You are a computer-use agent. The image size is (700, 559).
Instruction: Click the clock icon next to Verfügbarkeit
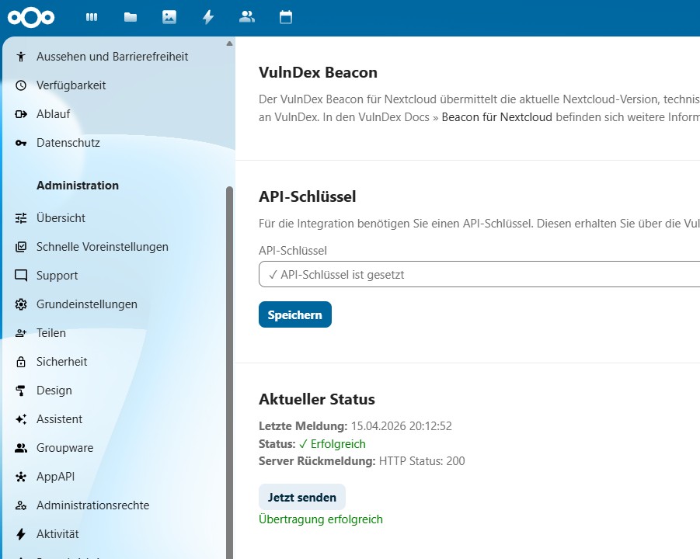(21, 85)
